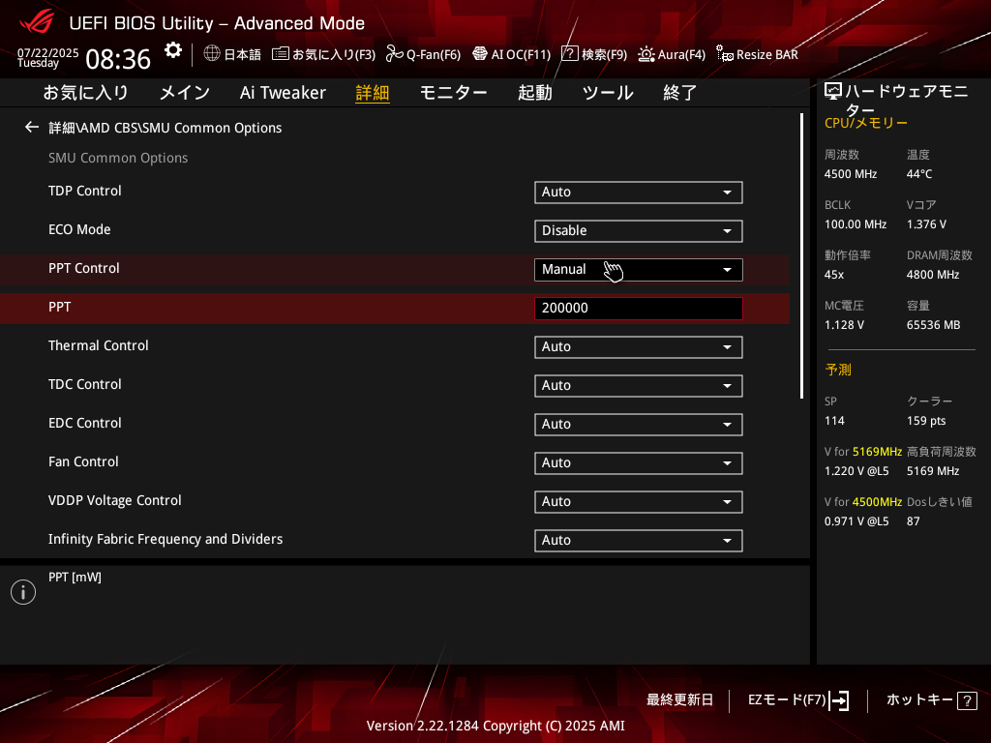Select the PPT setting row label

(59, 307)
